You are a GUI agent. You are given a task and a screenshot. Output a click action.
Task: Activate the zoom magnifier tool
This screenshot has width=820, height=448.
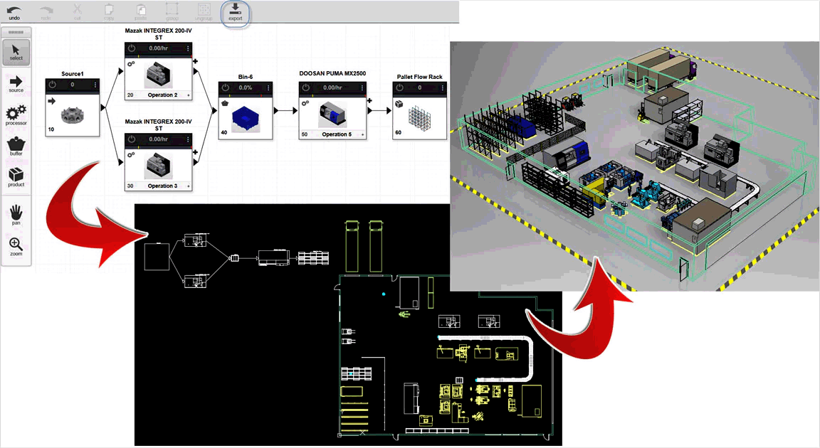tap(16, 247)
